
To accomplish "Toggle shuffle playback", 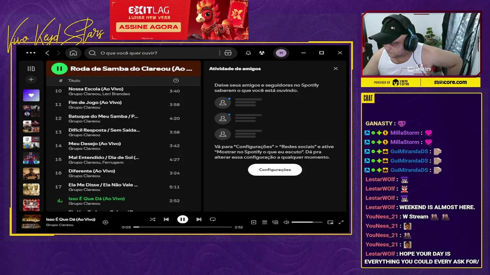I will (x=153, y=219).
